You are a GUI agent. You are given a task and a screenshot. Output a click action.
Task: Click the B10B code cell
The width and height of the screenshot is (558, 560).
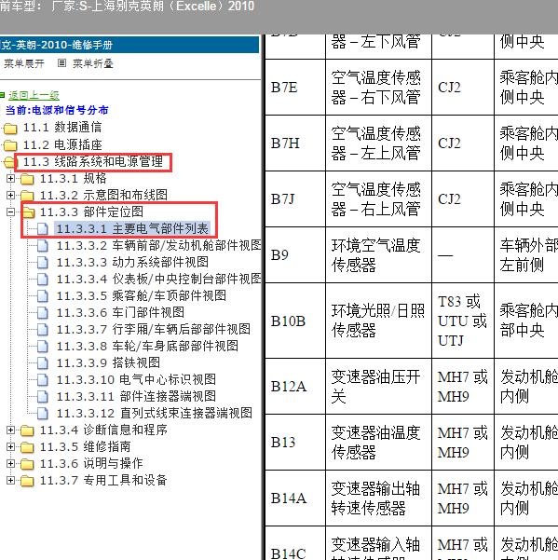[295, 321]
